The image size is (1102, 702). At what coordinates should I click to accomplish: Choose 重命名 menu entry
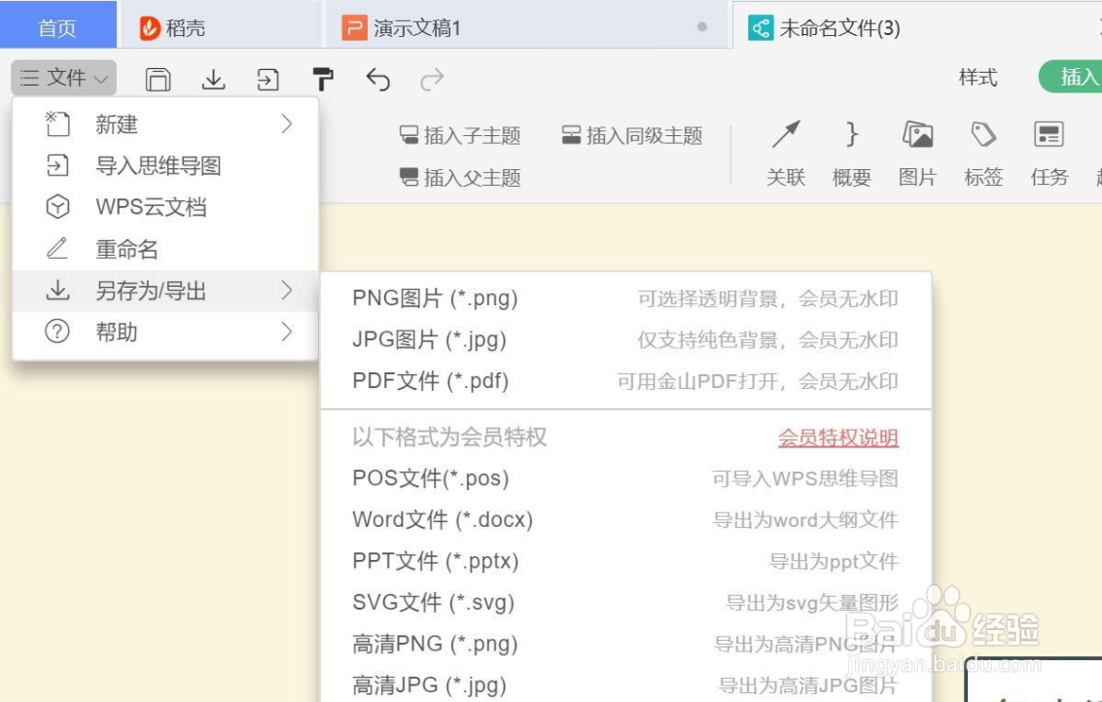[x=166, y=249]
